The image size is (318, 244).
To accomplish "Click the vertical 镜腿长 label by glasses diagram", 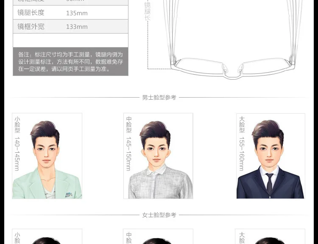I will pyautogui.click(x=148, y=11).
